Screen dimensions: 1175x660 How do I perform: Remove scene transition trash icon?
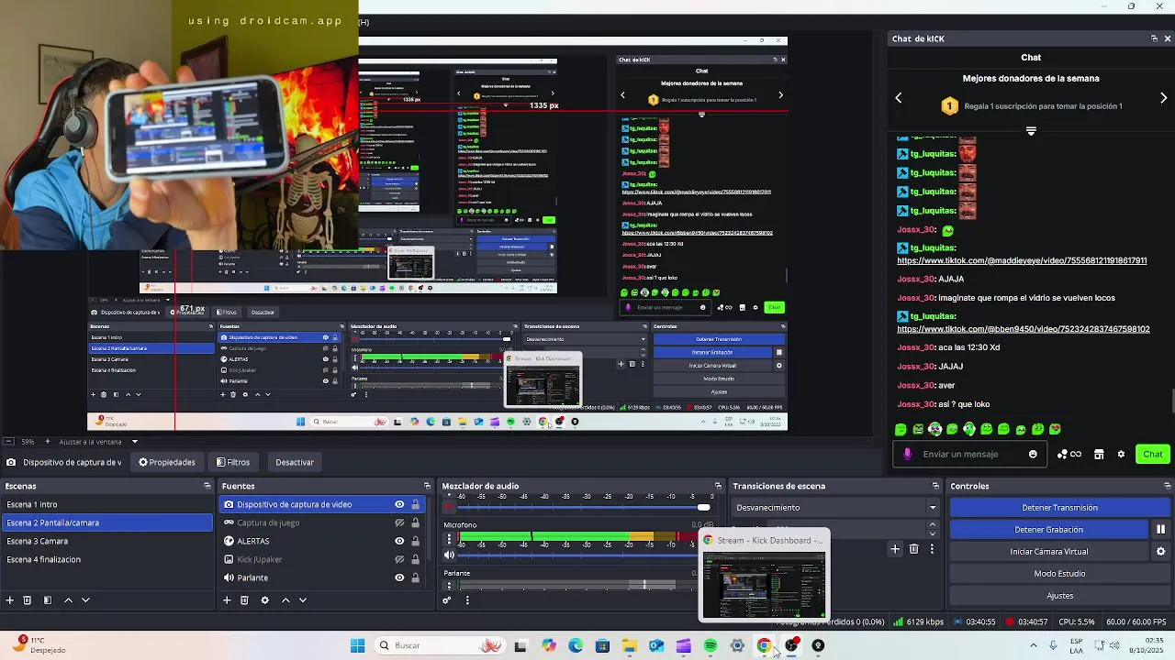[913, 549]
